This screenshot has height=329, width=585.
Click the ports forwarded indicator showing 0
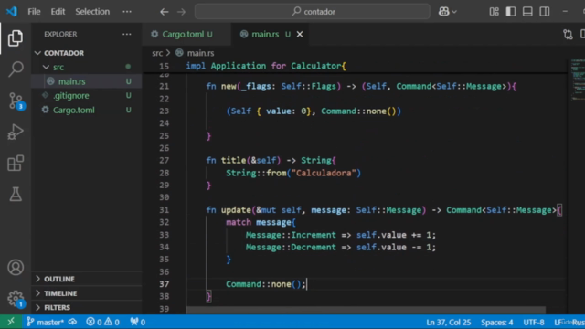tap(137, 322)
